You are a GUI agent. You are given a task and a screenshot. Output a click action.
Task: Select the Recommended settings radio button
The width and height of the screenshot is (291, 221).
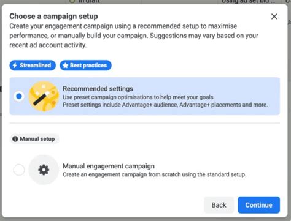pyautogui.click(x=19, y=96)
